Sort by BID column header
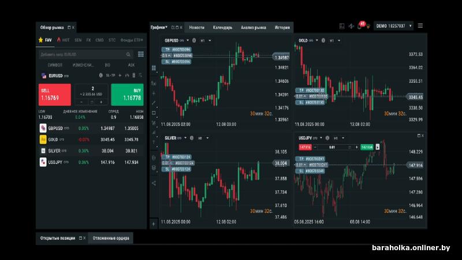 tap(107, 65)
